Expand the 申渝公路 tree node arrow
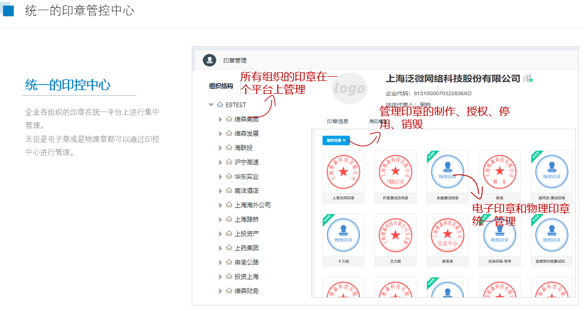584x311 pixels. pos(220,262)
